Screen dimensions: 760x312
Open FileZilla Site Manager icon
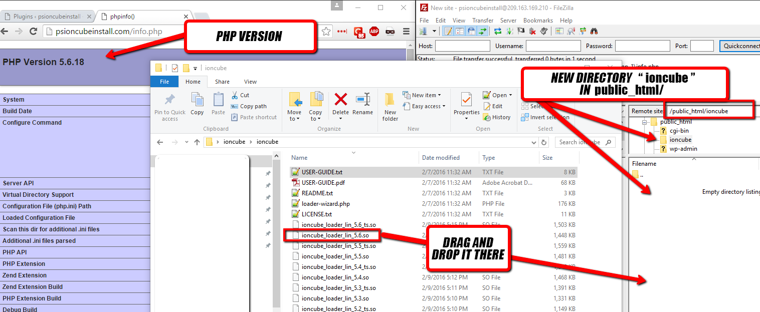pos(423,31)
